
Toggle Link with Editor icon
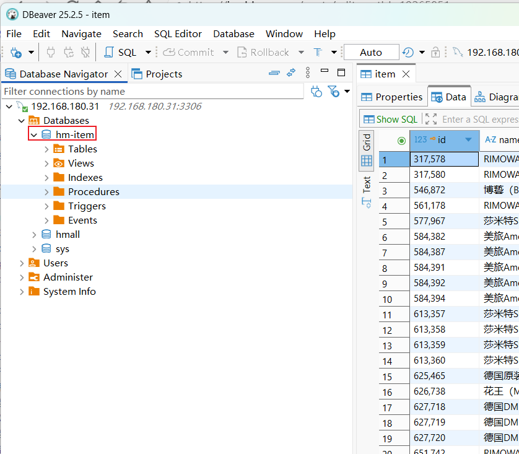[291, 72]
